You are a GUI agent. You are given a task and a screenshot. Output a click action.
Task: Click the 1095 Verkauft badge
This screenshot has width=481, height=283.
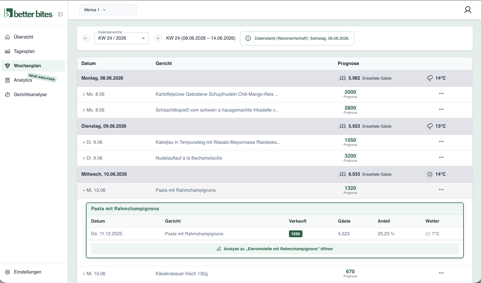296,234
